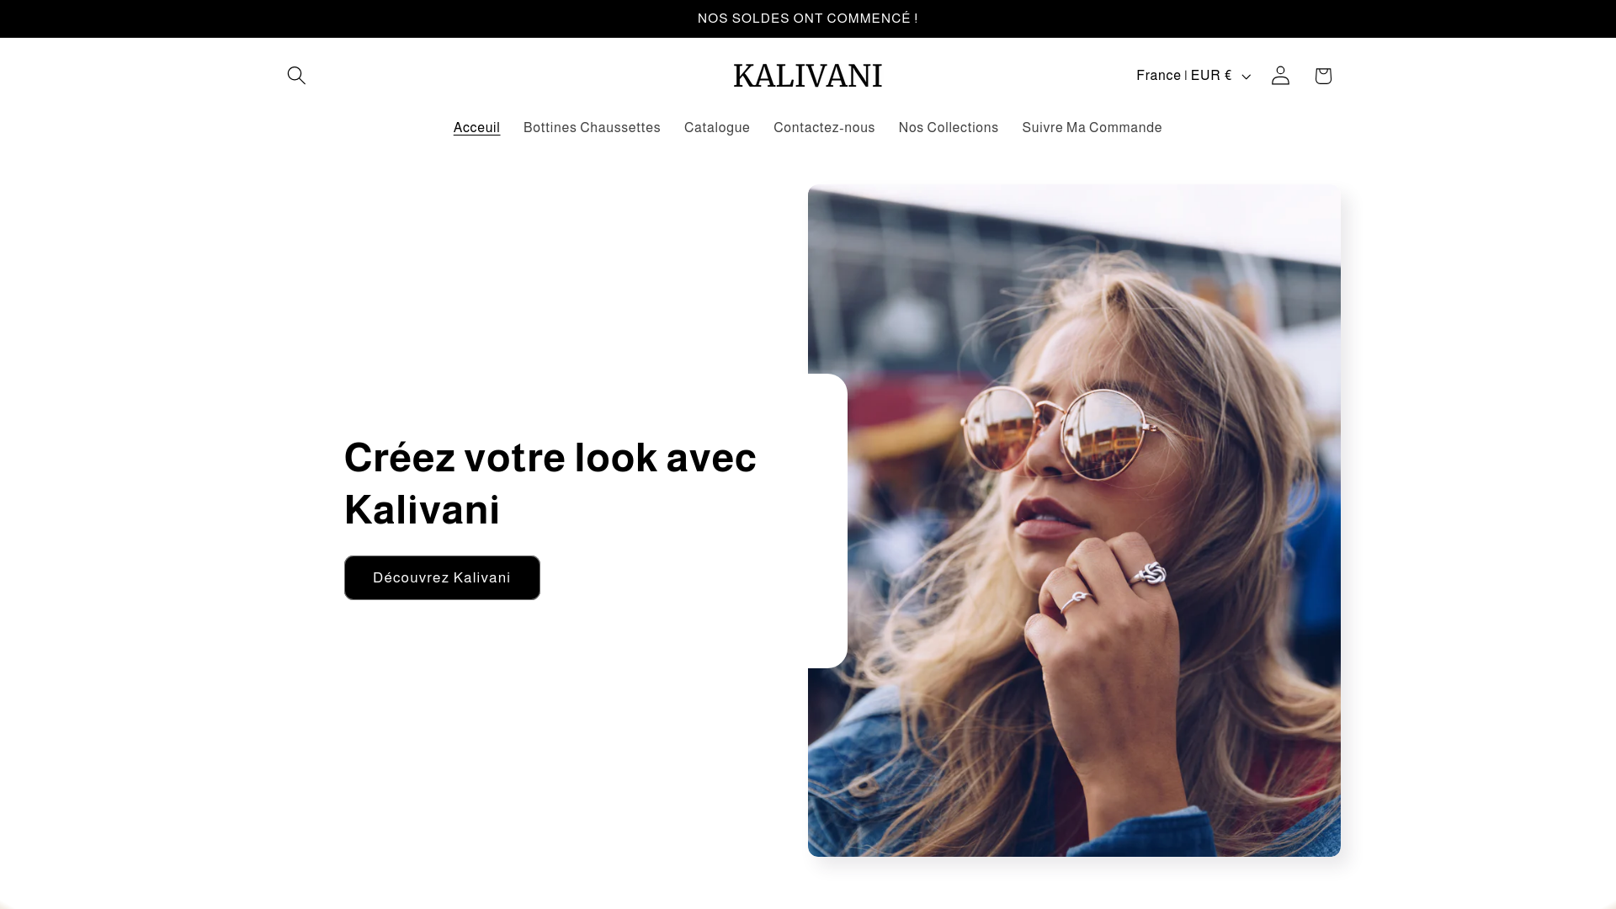Screen dimensions: 1616x909
Task: Open the account login icon
Action: click(1280, 76)
